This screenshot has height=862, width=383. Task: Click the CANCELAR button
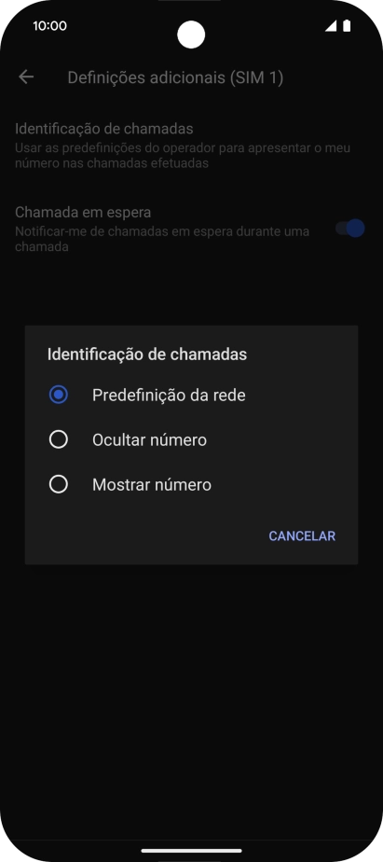point(302,536)
